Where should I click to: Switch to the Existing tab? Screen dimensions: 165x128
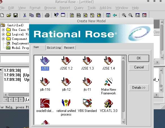click(x=54, y=48)
